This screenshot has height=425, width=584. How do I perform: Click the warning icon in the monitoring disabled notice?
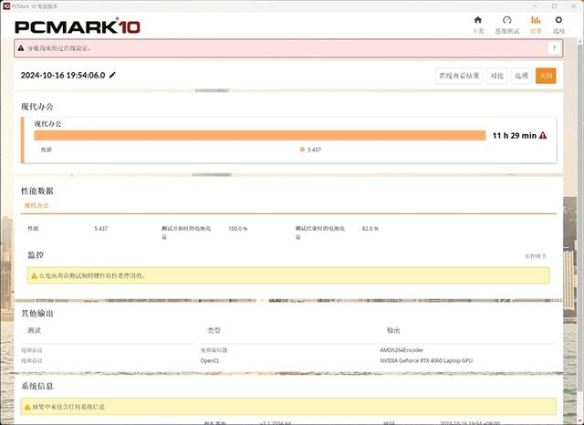tap(34, 275)
